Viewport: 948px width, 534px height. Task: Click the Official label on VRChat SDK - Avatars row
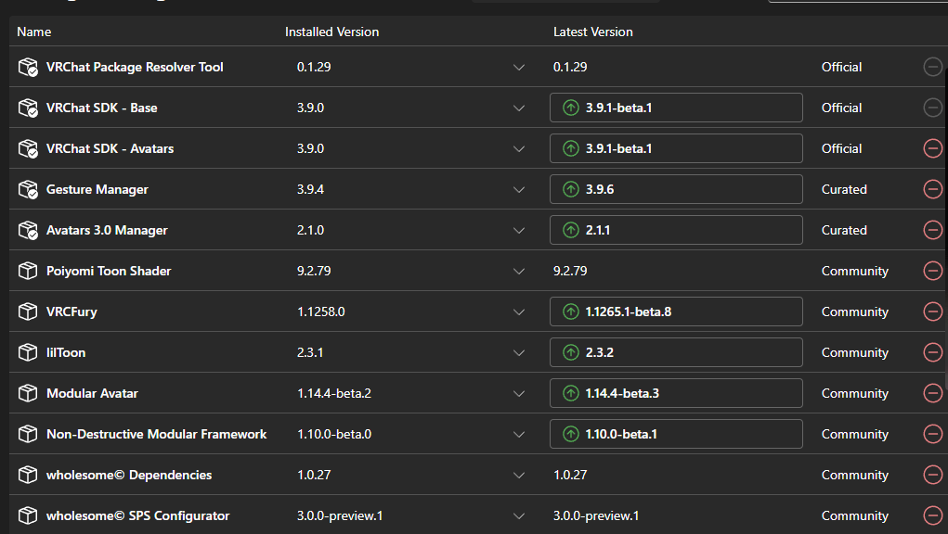coord(841,148)
